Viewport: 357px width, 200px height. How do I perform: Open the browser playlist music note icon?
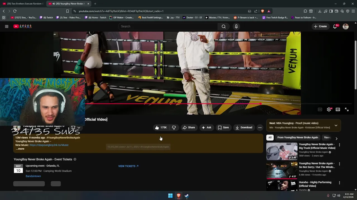coord(325,11)
